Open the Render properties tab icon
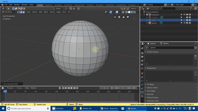This screenshot has height=111, width=198. tap(142, 53)
